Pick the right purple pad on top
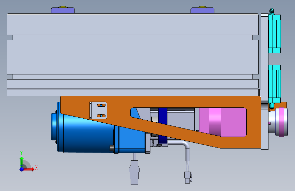This screenshot has height=191, width=295. (x=202, y=10)
